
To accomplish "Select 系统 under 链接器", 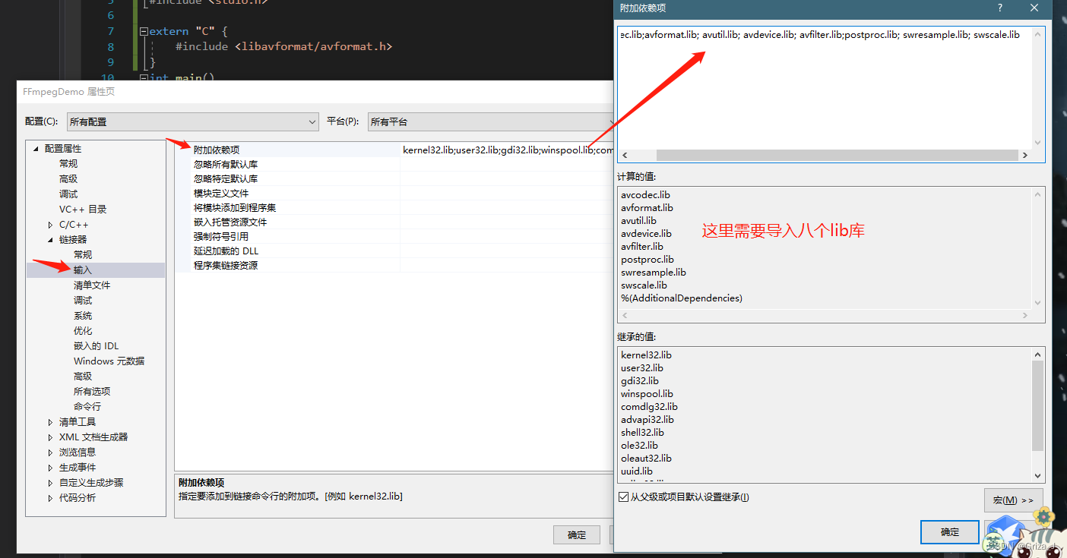I will pos(83,316).
